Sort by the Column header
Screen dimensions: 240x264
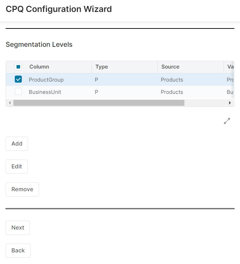pos(39,67)
